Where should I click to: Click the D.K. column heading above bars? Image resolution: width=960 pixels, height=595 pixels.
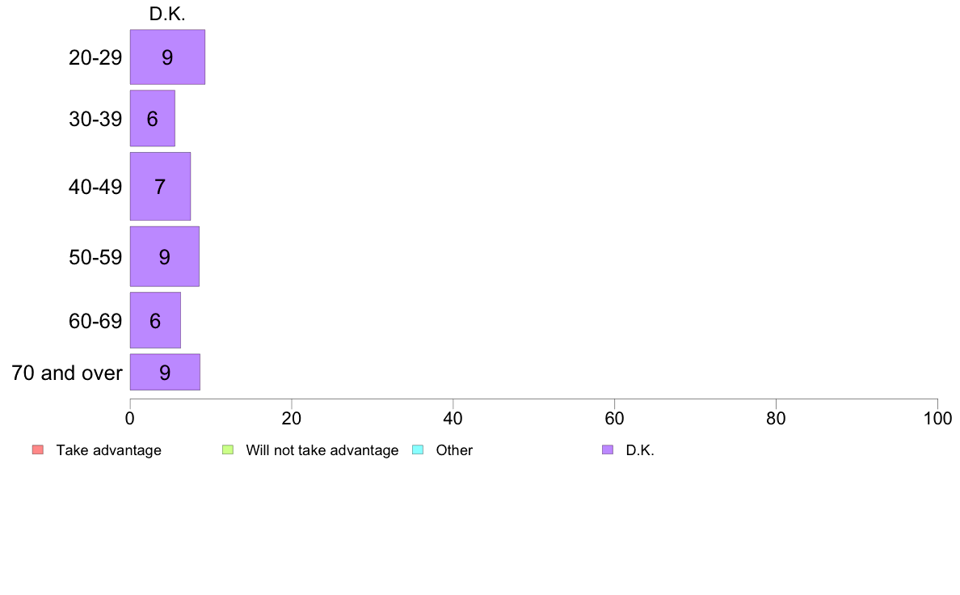pos(167,14)
